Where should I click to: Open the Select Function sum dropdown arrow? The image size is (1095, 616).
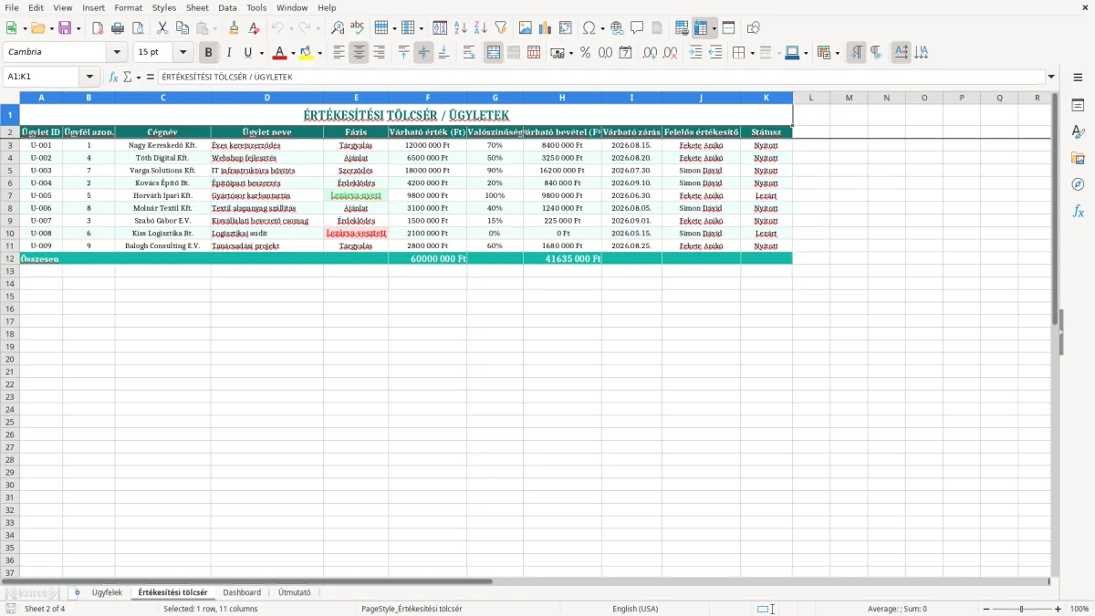point(139,77)
